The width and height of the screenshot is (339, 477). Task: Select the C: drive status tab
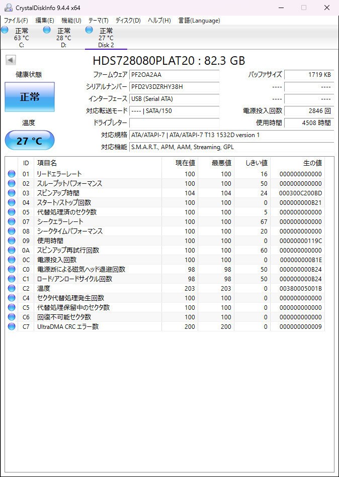click(21, 38)
